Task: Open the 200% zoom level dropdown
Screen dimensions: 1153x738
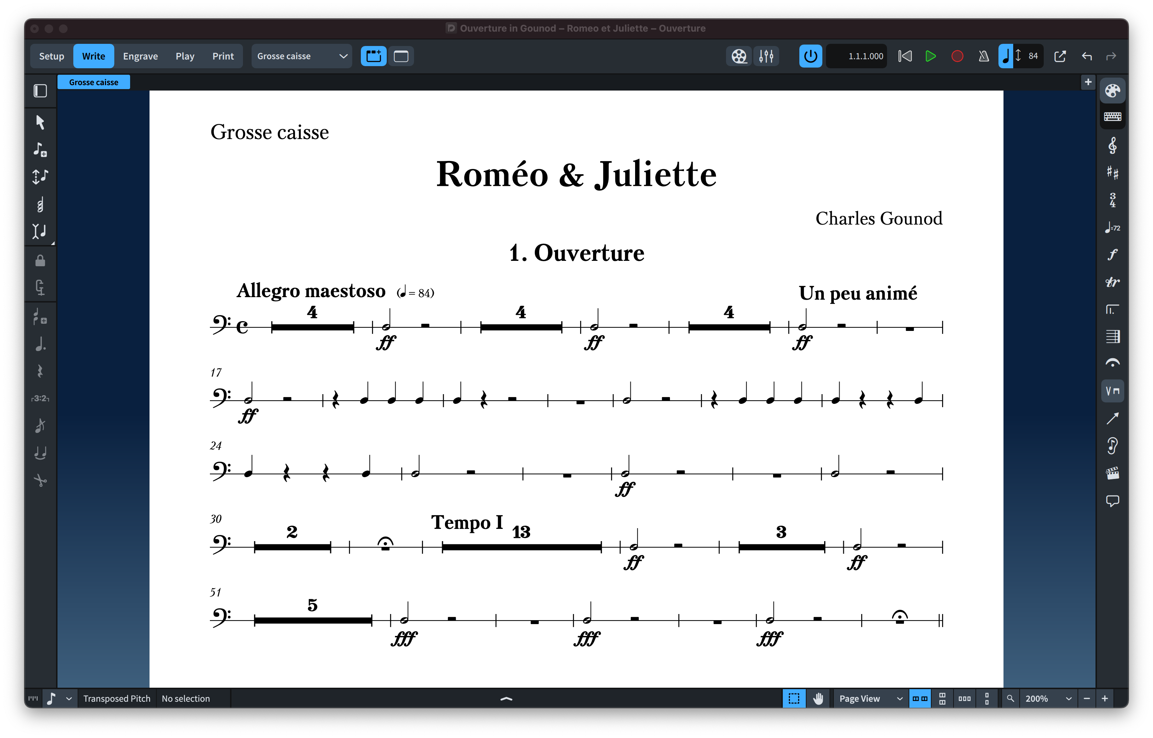Action: click(x=1048, y=699)
